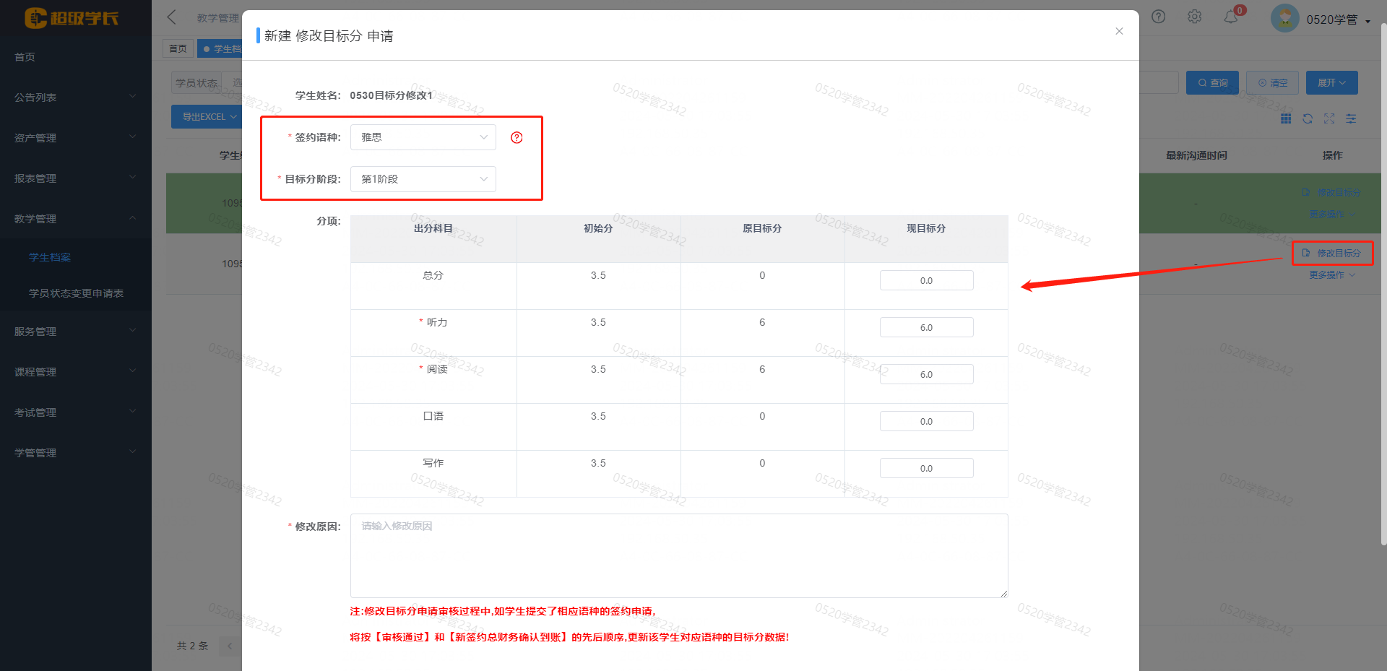
Task: Click the 查询 search button
Action: click(1212, 83)
